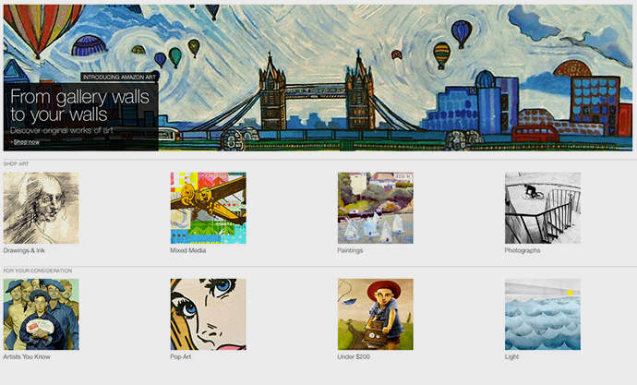Screen dimensions: 637x385
Task: Click the Artists You Know label
Action: (x=27, y=357)
